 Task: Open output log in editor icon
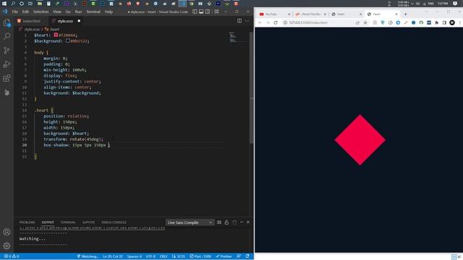tap(234, 222)
